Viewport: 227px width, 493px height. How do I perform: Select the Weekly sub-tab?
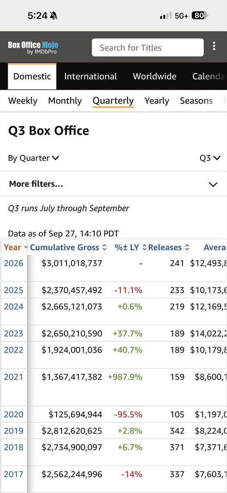click(23, 101)
